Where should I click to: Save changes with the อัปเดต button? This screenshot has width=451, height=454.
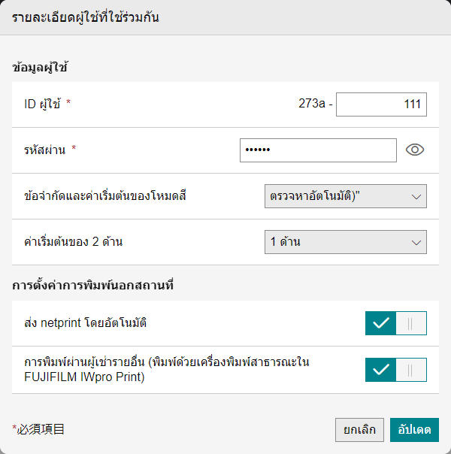(414, 430)
